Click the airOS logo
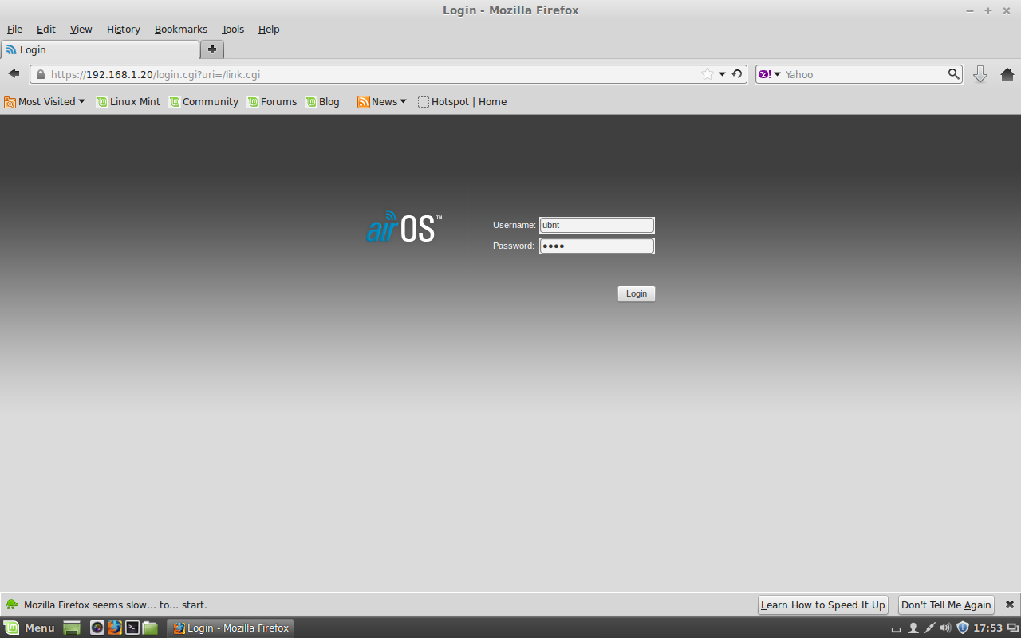 point(404,226)
